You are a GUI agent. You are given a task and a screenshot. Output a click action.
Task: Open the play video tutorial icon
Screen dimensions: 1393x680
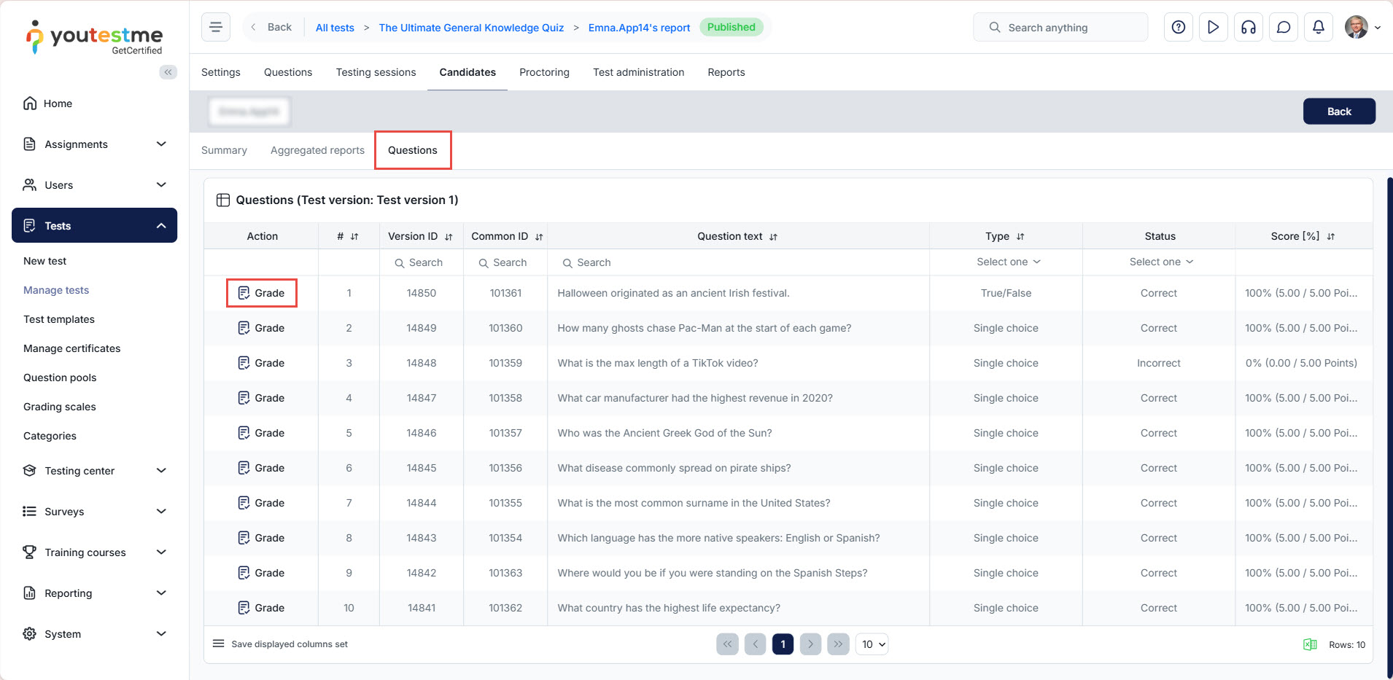click(x=1213, y=28)
